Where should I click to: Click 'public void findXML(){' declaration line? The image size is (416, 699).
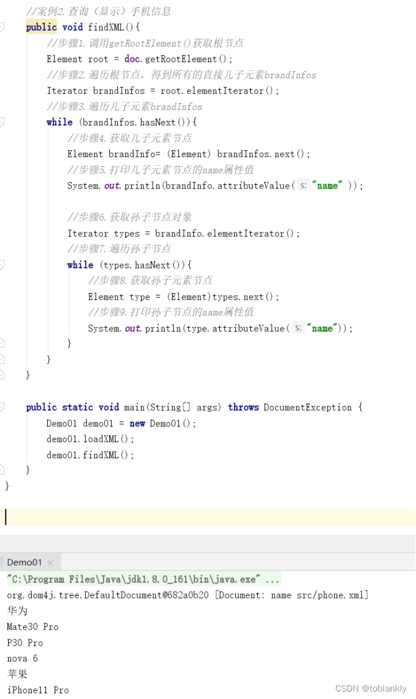pos(83,27)
